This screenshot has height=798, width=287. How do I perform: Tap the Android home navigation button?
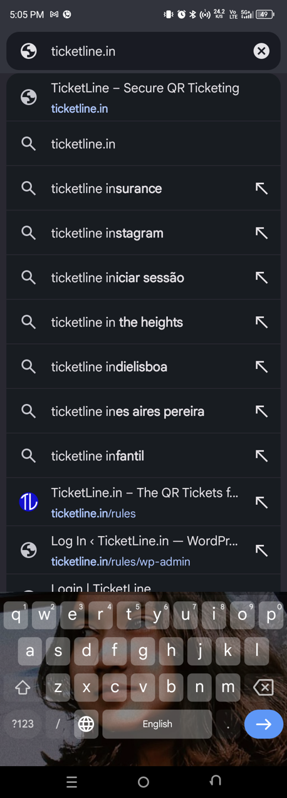click(x=143, y=782)
